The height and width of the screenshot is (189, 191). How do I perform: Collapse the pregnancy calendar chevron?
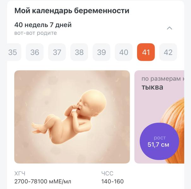point(170,28)
